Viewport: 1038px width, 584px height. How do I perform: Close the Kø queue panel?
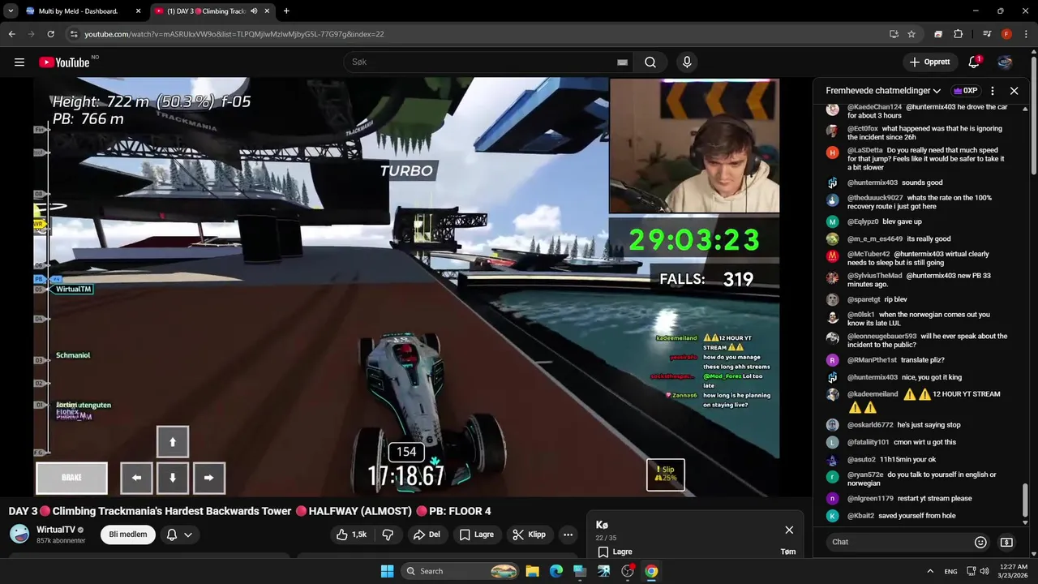point(789,530)
